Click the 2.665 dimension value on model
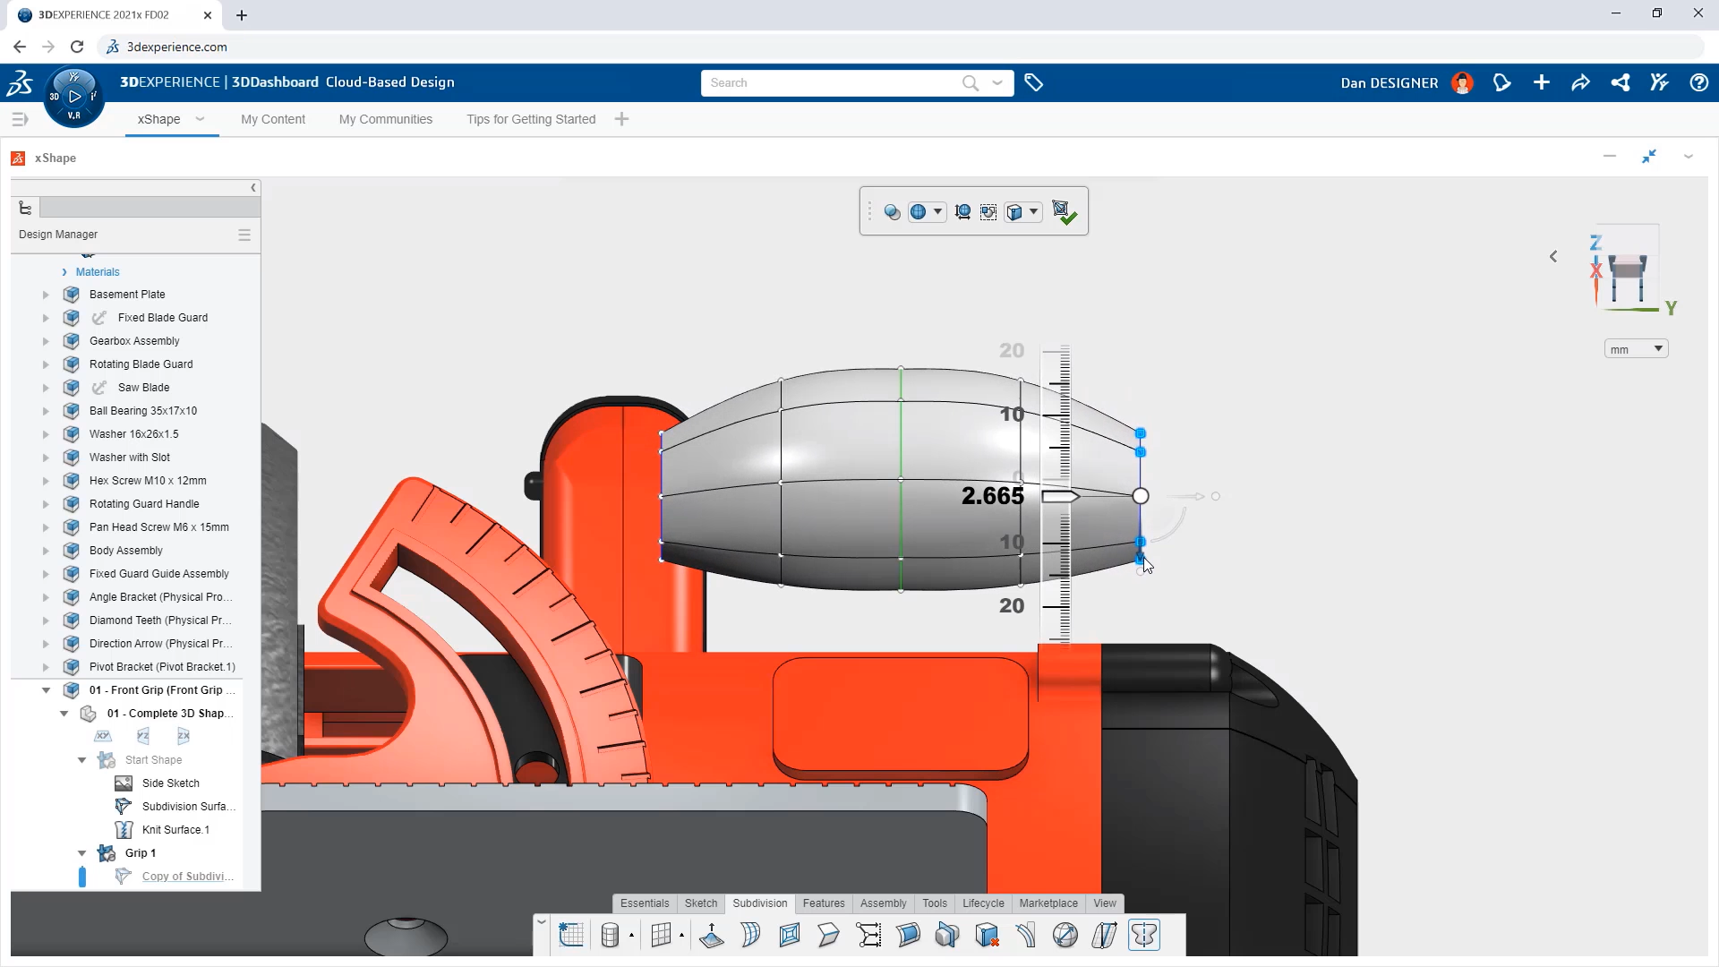The image size is (1719, 967). coord(993,496)
